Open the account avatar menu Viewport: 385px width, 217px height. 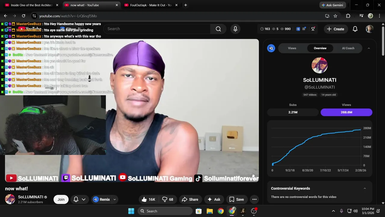(369, 29)
